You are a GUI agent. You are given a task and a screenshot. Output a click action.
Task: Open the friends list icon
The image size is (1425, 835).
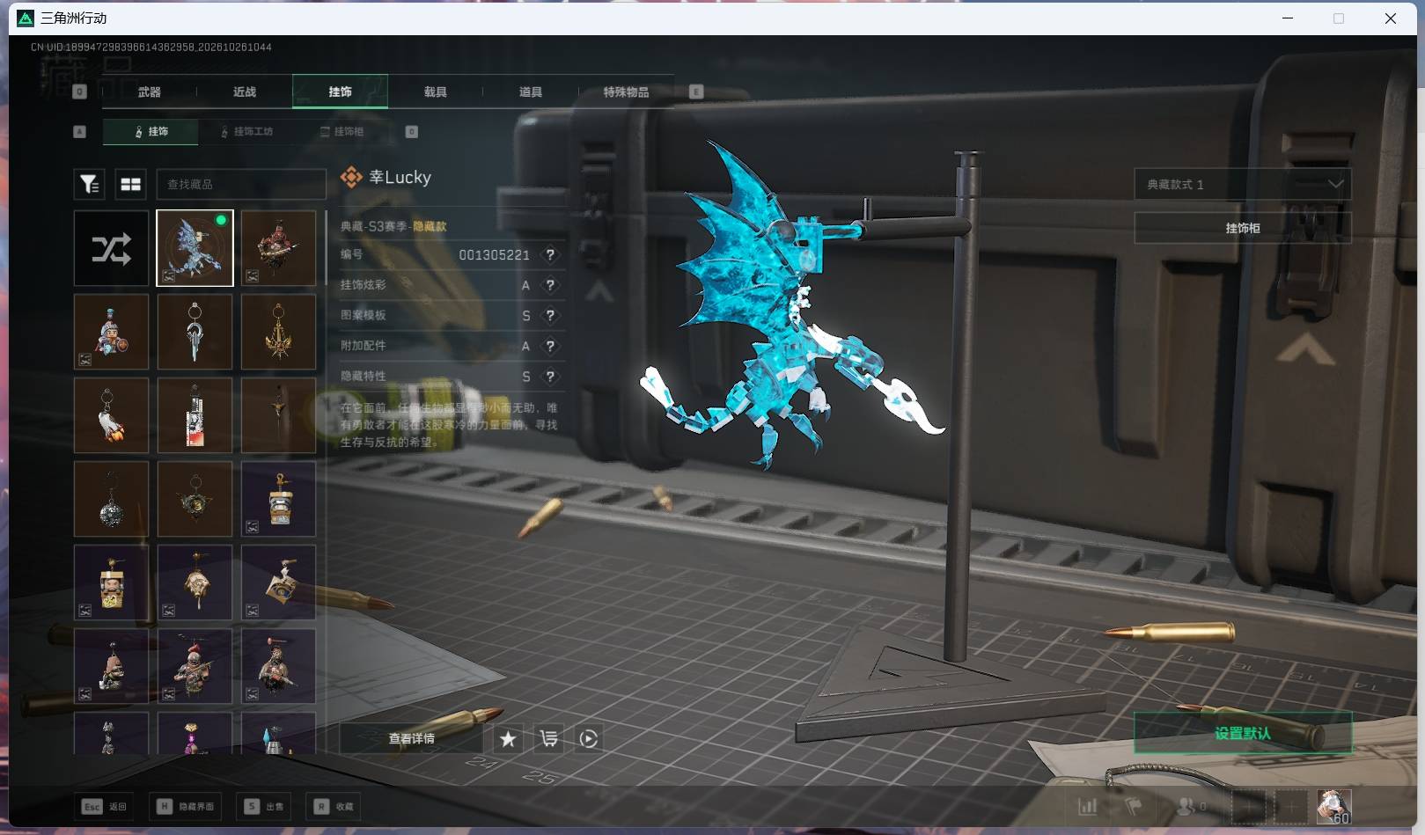tap(1190, 806)
